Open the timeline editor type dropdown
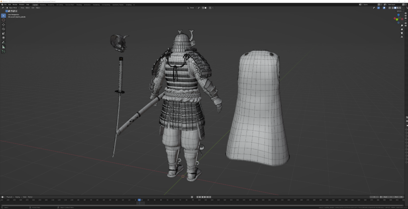 (3, 197)
